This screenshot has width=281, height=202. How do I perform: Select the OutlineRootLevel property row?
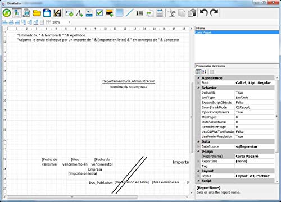(238, 122)
